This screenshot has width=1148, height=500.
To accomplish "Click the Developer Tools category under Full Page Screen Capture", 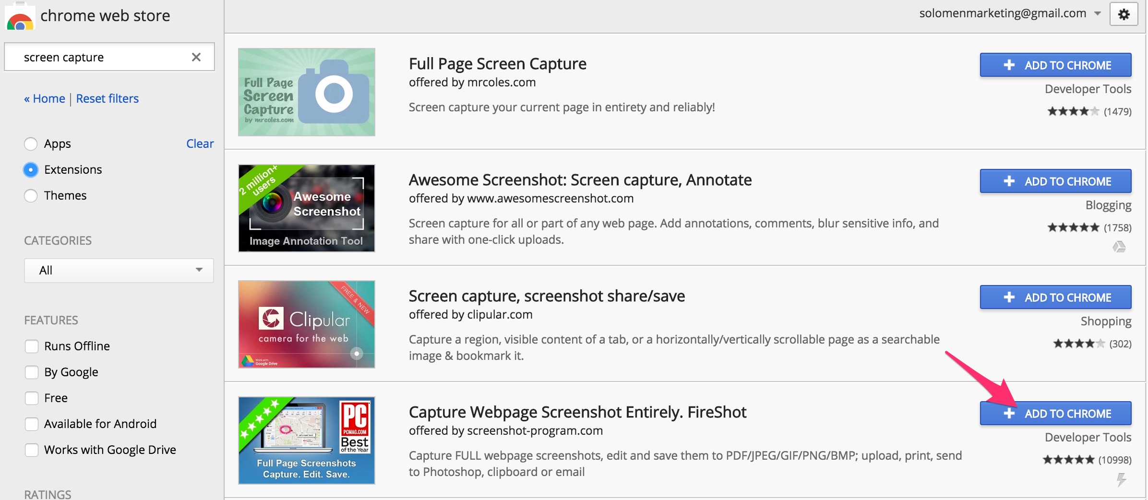I will (x=1088, y=89).
